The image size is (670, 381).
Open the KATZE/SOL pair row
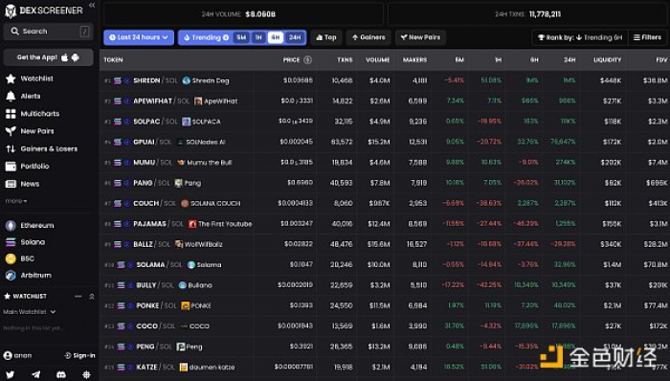(385, 367)
